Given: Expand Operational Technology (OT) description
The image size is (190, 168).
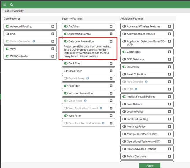Looking at the screenshot, I should point(170,141).
